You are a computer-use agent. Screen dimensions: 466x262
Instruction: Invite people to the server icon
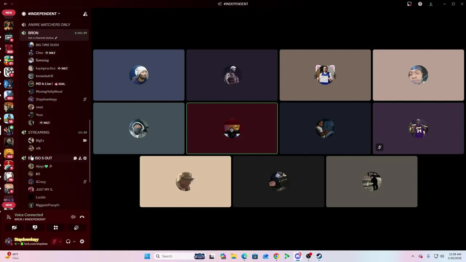85,14
